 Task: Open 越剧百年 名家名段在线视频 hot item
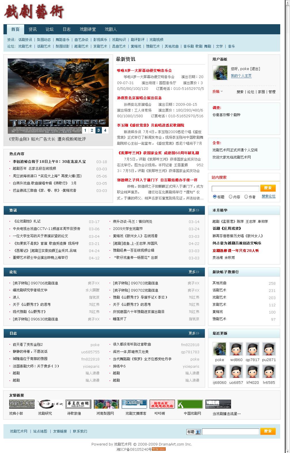[34, 169]
